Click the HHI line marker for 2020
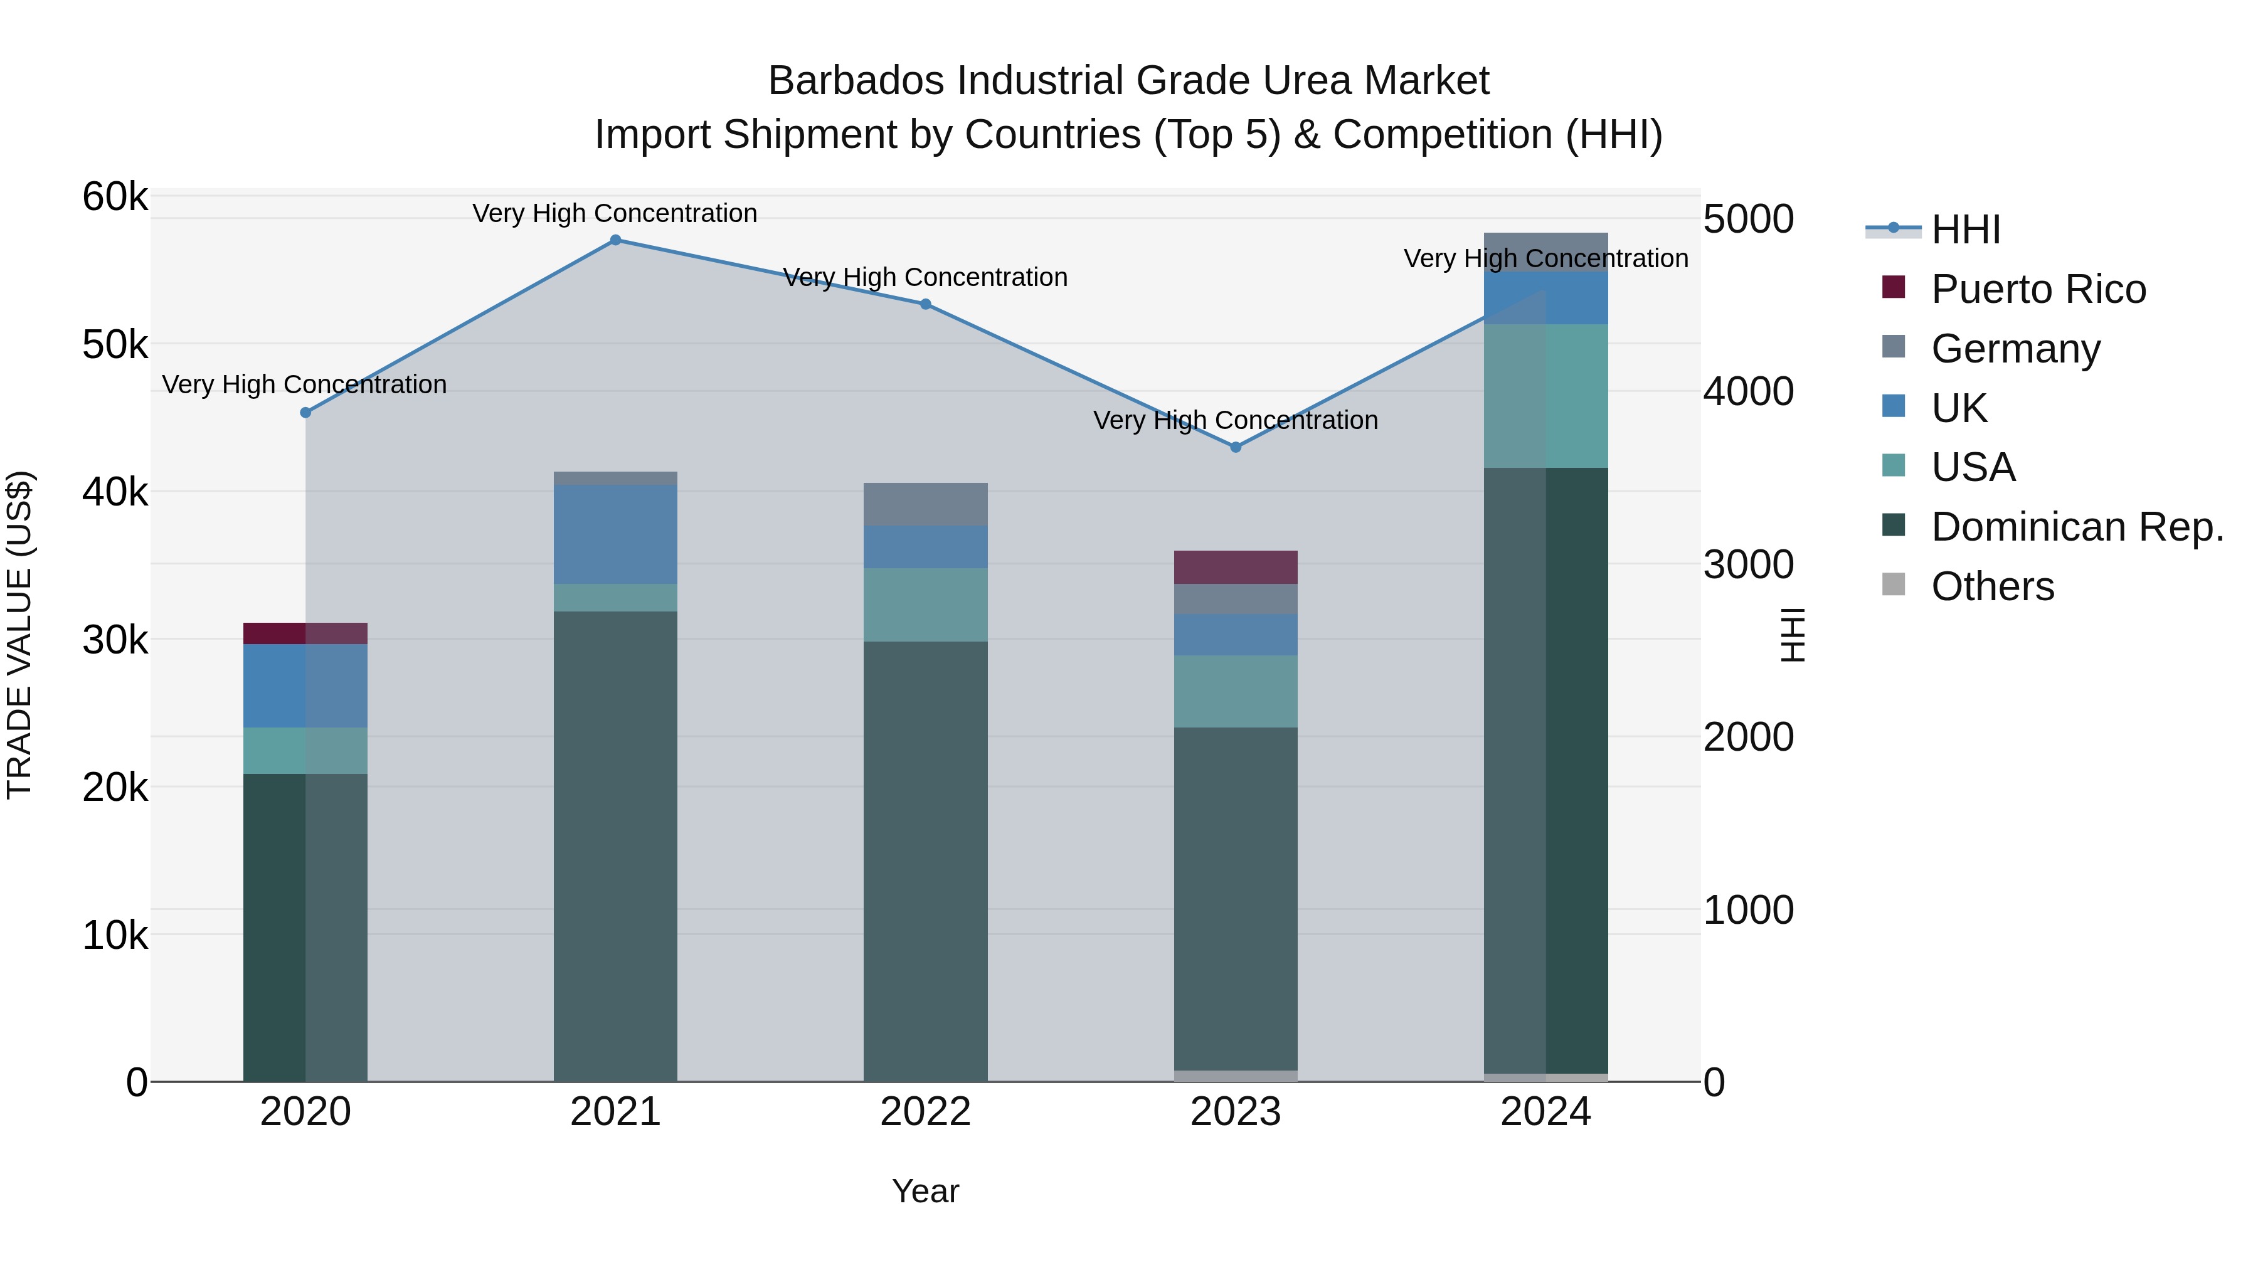Image resolution: width=2258 pixels, height=1270 pixels. [x=306, y=413]
